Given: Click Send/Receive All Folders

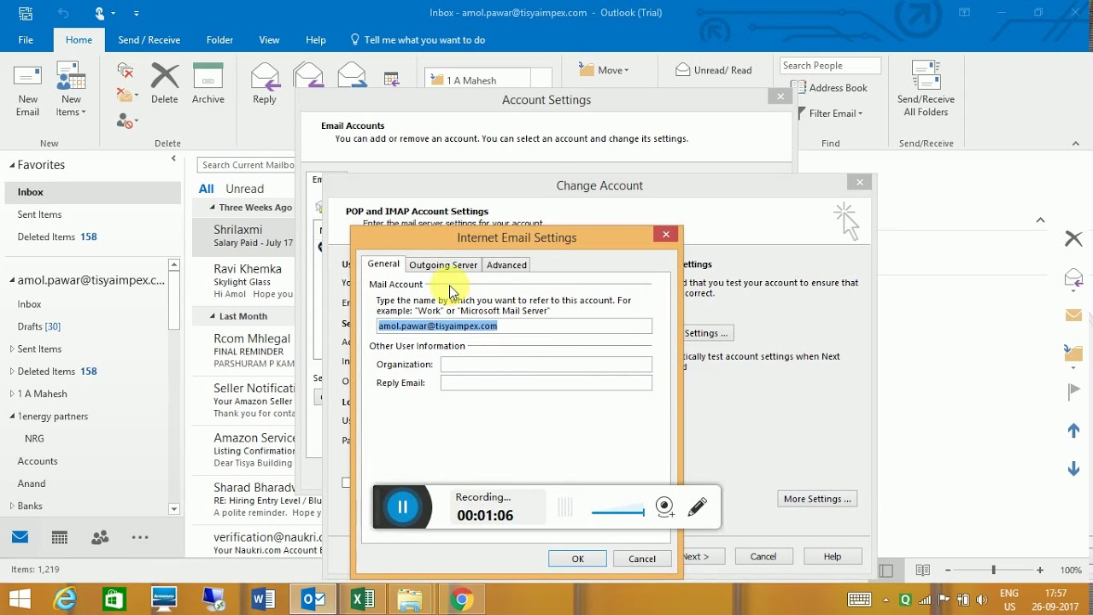Looking at the screenshot, I should click(x=926, y=90).
